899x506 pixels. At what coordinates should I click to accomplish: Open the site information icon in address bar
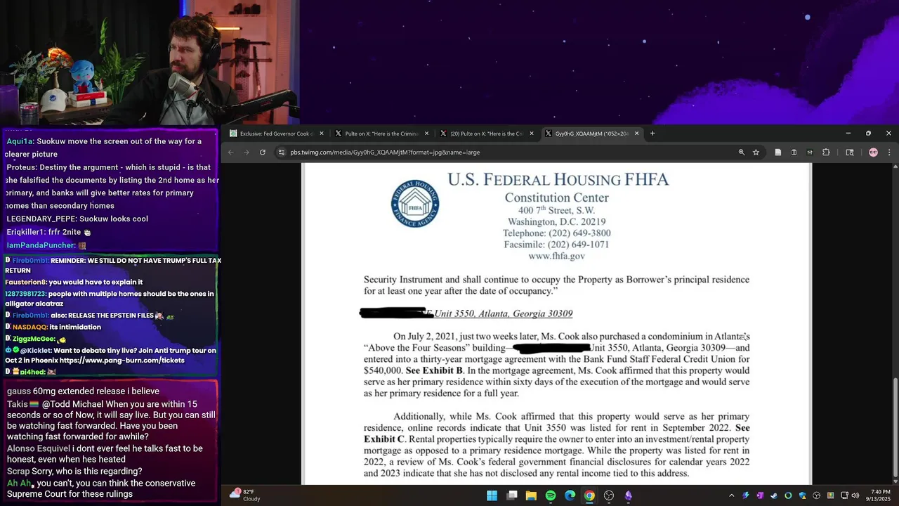pyautogui.click(x=282, y=153)
